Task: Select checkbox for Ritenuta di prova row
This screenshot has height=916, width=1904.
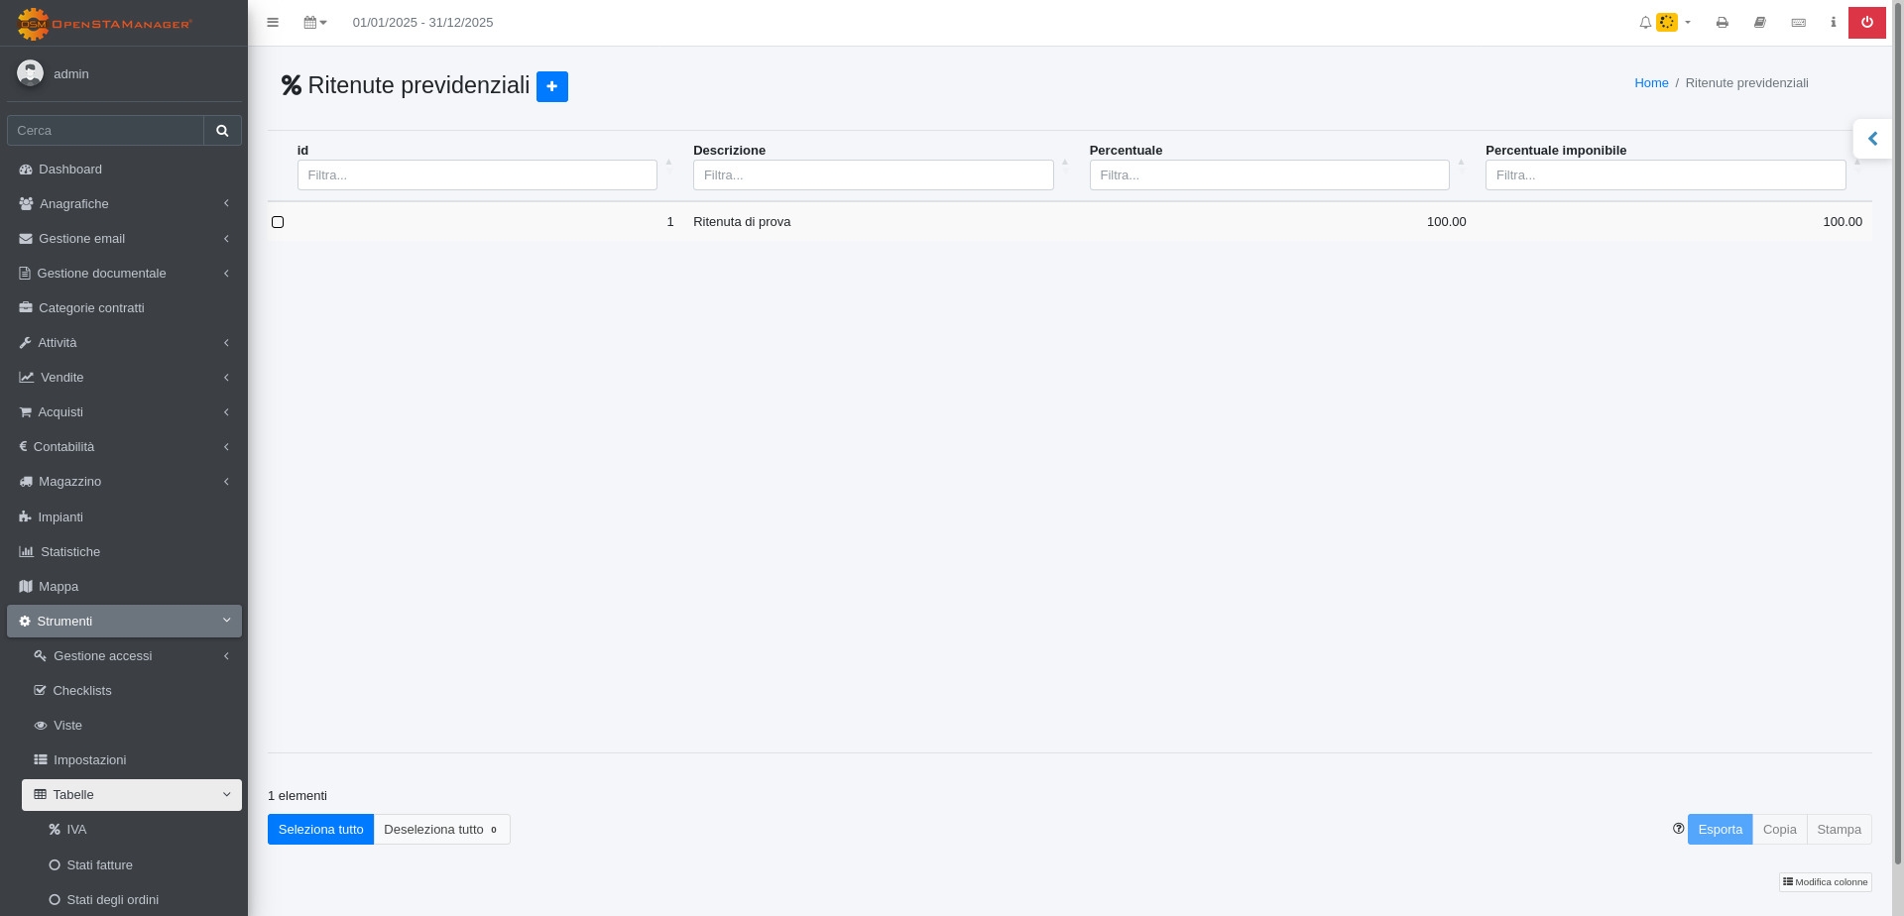Action: click(278, 222)
